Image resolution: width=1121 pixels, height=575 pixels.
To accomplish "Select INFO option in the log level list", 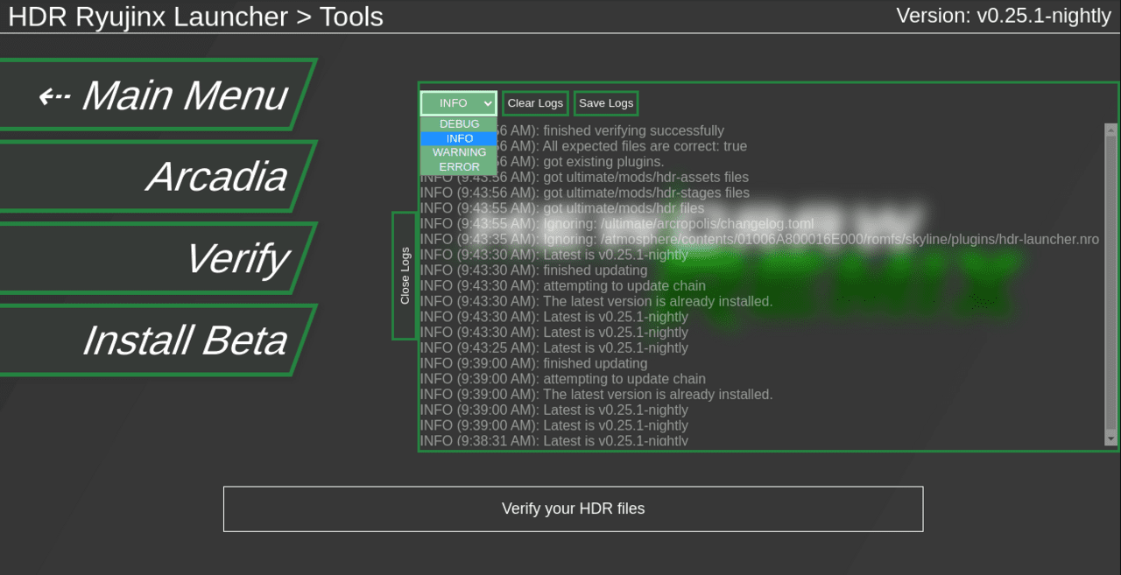I will [x=459, y=138].
